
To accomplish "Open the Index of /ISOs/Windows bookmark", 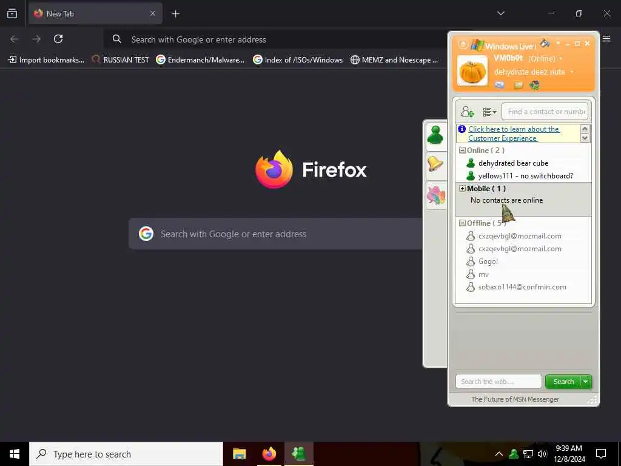I will click(x=298, y=60).
